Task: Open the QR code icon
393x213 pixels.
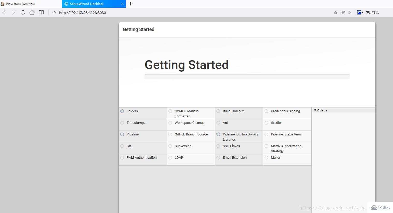Action: coord(343,12)
